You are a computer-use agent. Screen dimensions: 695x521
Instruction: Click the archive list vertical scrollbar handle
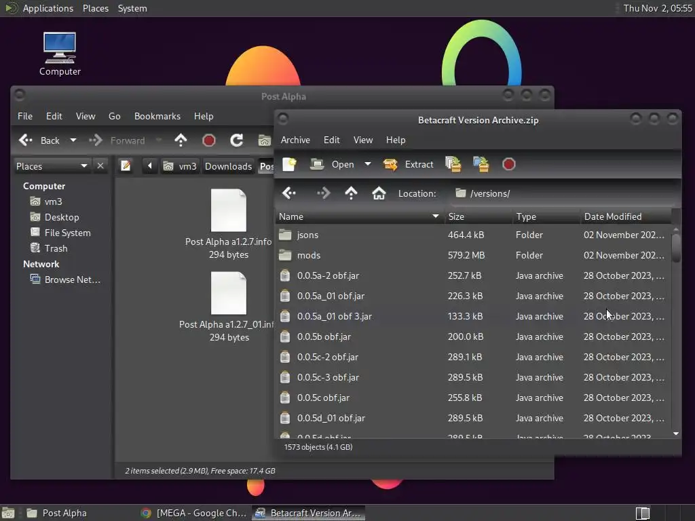click(x=676, y=248)
